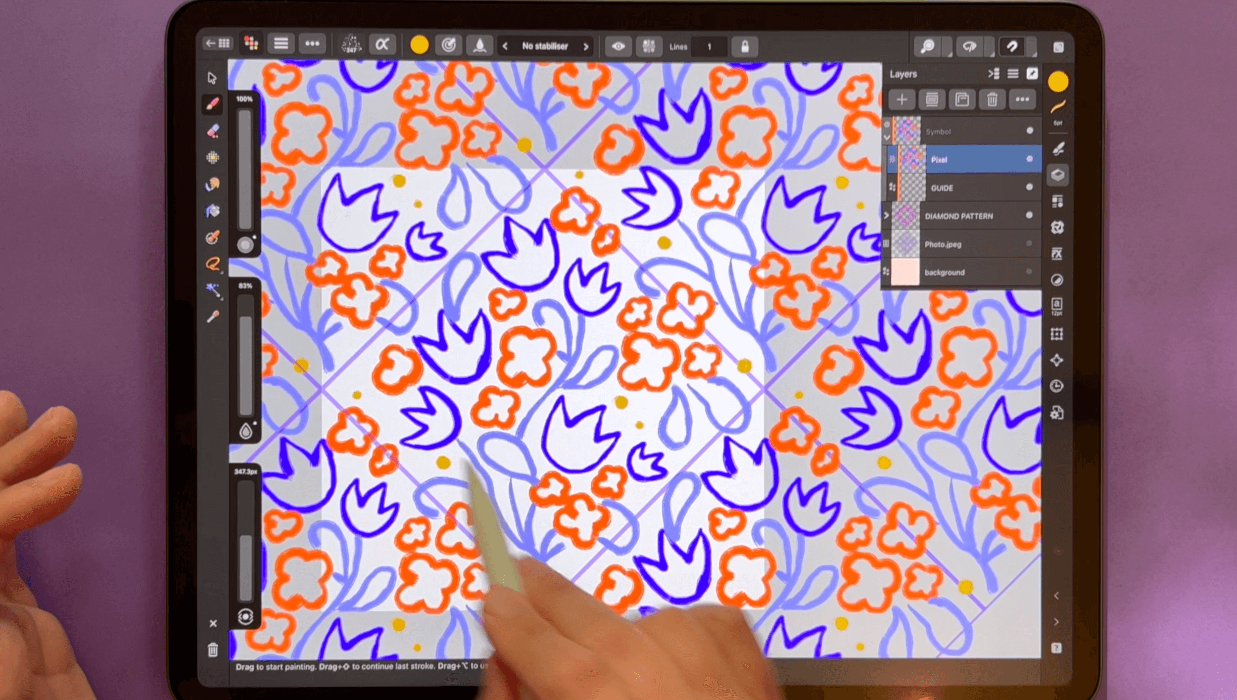Screen dimensions: 1237x700
Task: Open the yellow brush colour swatch
Action: pos(419,45)
